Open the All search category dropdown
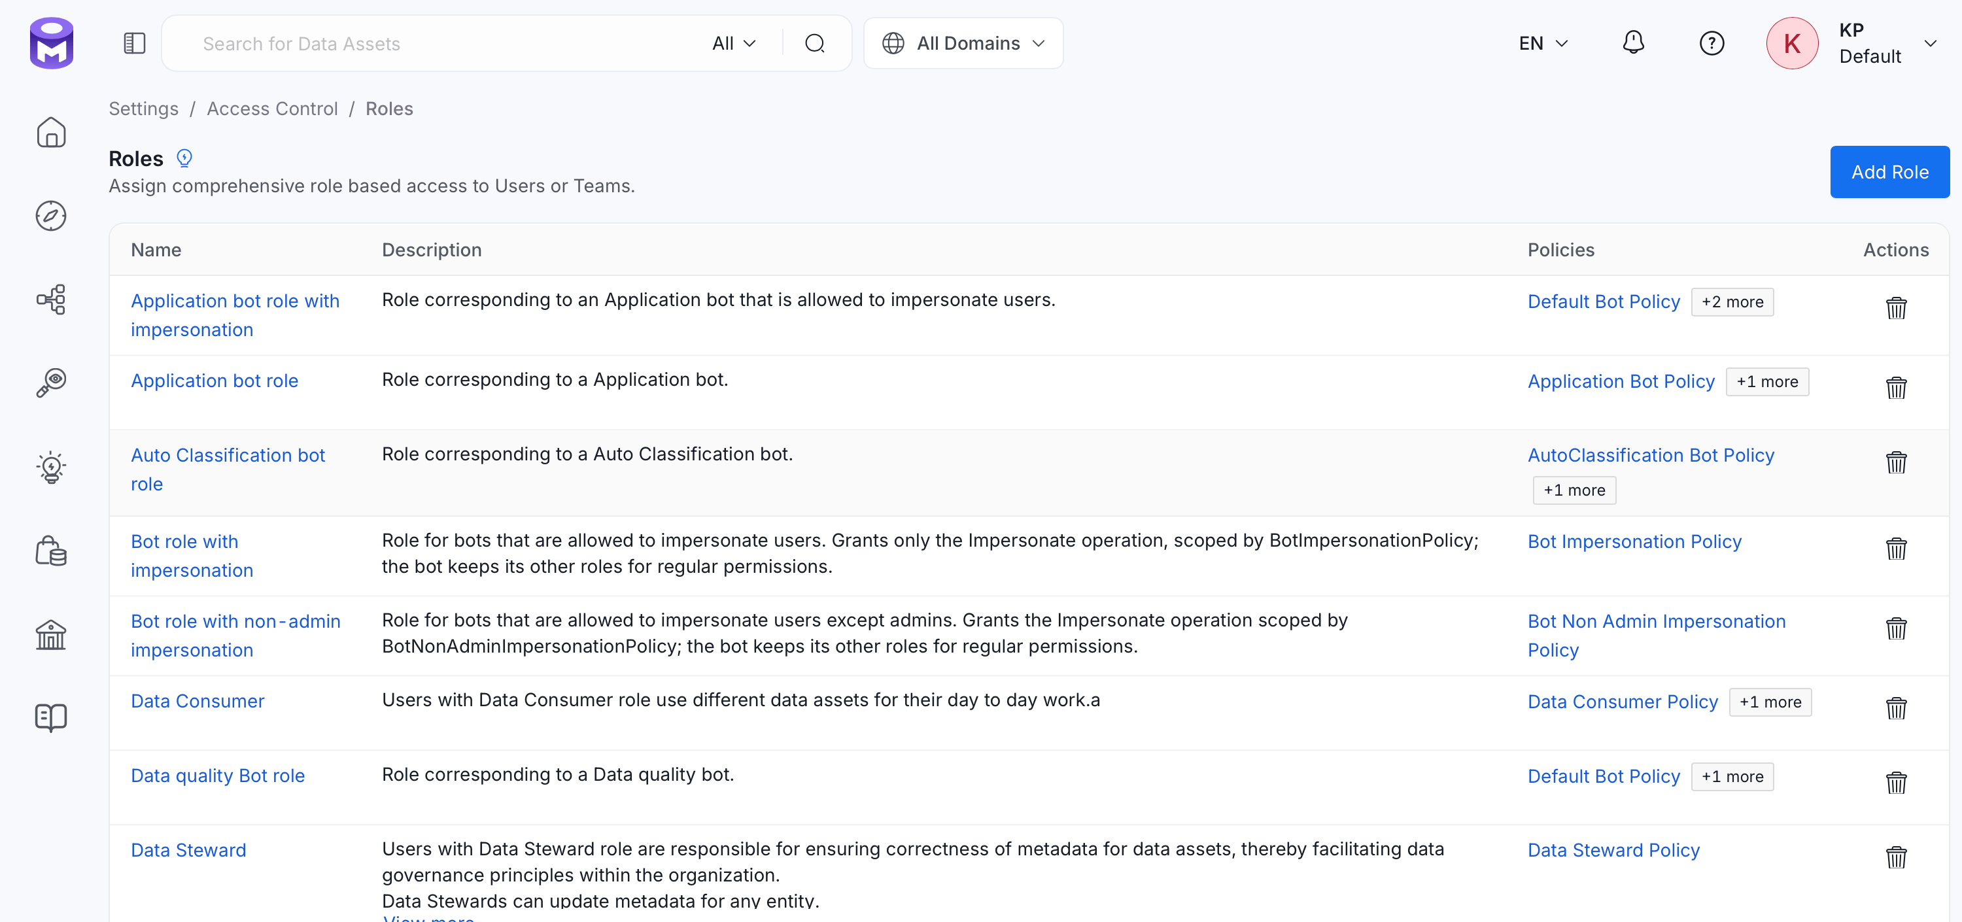This screenshot has height=922, width=1962. click(734, 43)
